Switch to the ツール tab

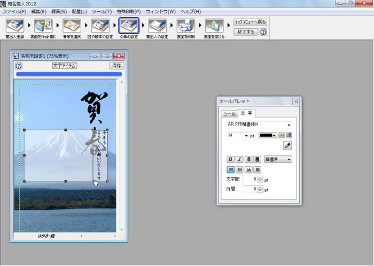[229, 114]
